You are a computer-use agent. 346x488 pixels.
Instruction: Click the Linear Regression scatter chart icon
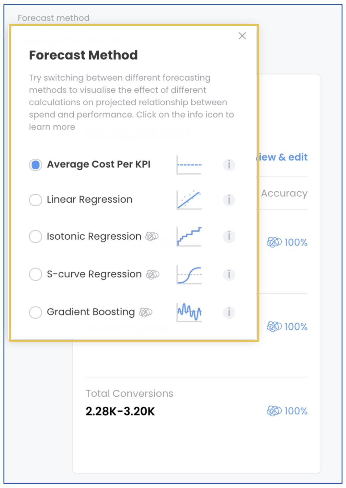[x=189, y=200]
